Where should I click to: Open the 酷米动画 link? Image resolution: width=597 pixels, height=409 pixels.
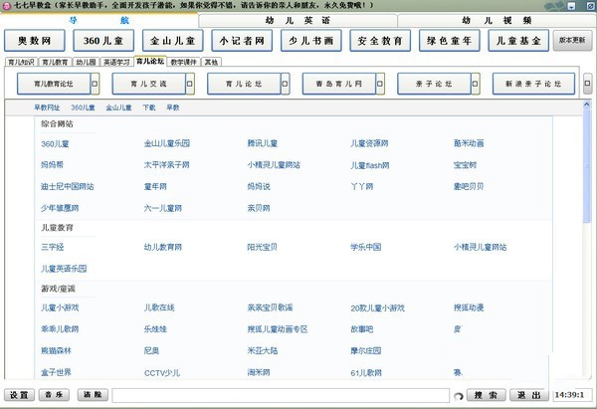469,143
